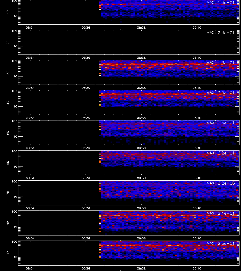This screenshot has width=241, height=271.
Task: Click the 06:34 tick label under 3R panel
Action: (x=30, y=88)
